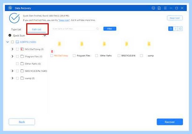Click the $RECYCLE.BIN folder icon in tree
The image size is (192, 134).
click(x=22, y=71)
